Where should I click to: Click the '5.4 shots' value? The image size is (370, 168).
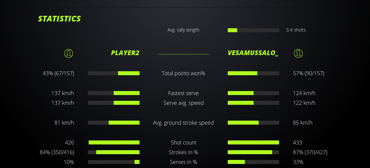296,30
